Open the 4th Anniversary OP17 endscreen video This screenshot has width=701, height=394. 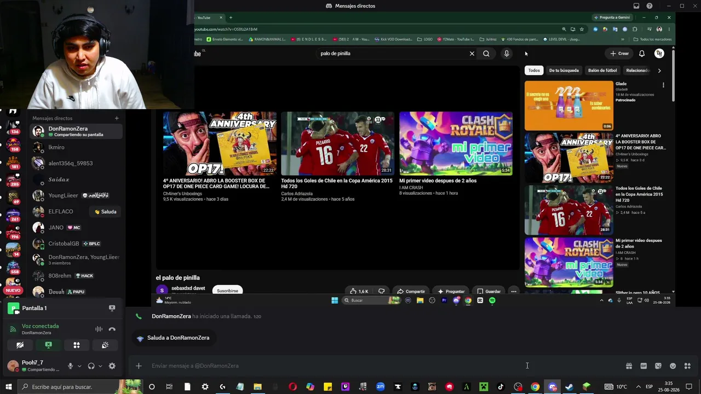pyautogui.click(x=220, y=143)
